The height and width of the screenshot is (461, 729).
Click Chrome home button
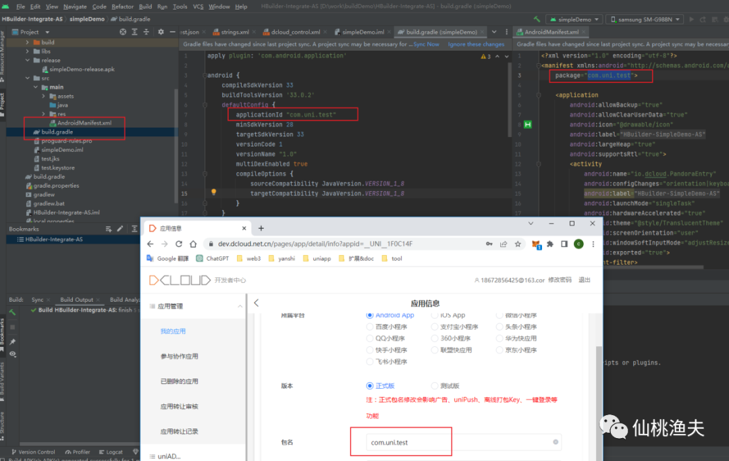pos(194,244)
